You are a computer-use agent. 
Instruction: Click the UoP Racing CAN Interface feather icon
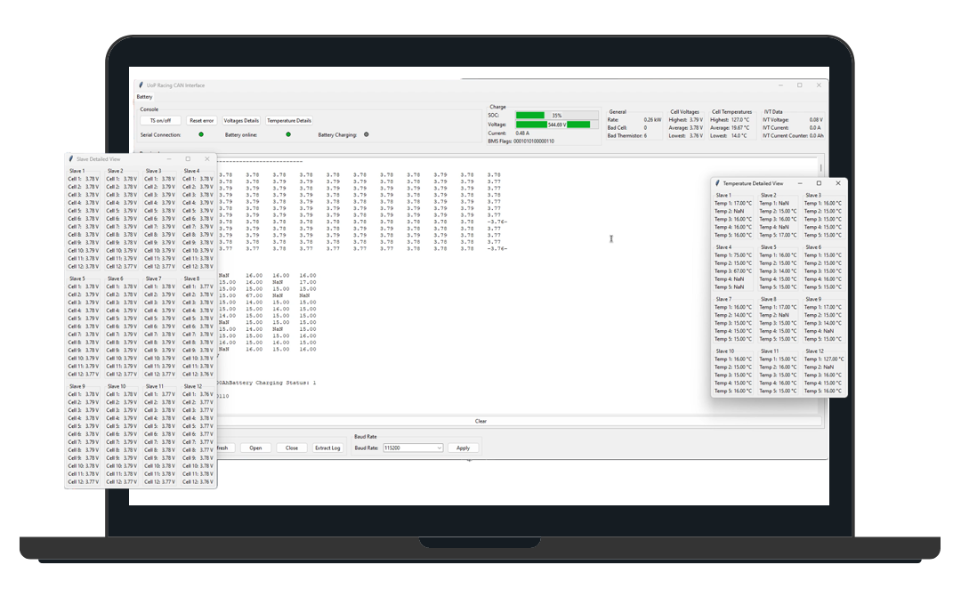(x=141, y=85)
